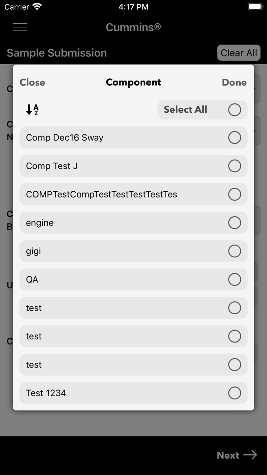Select the Test 1234 radio button

[235, 393]
